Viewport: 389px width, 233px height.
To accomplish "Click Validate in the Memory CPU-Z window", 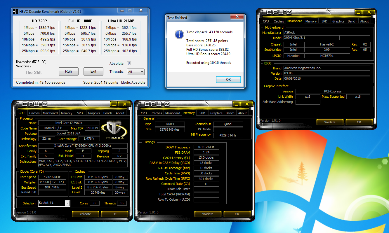I will (208, 214).
